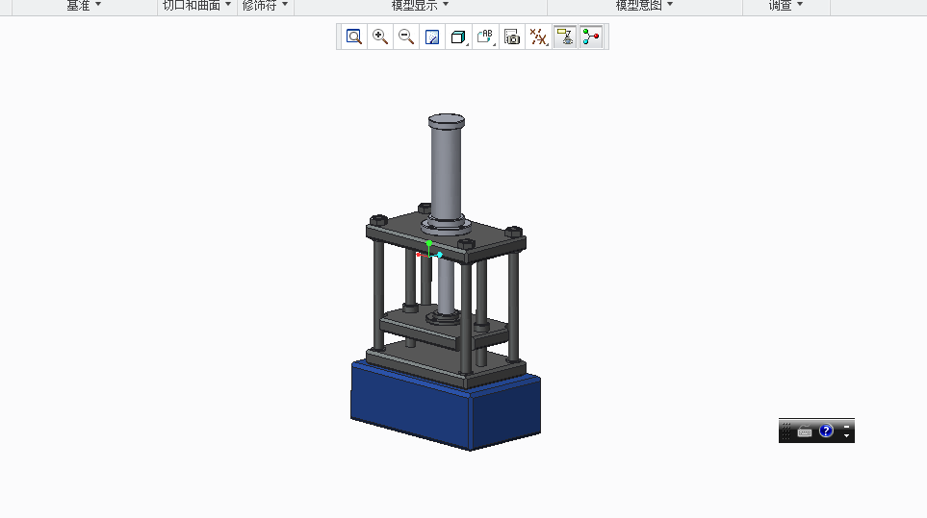Expand the 模型显示 ribbon group
The width and height of the screenshot is (927, 518).
click(421, 6)
